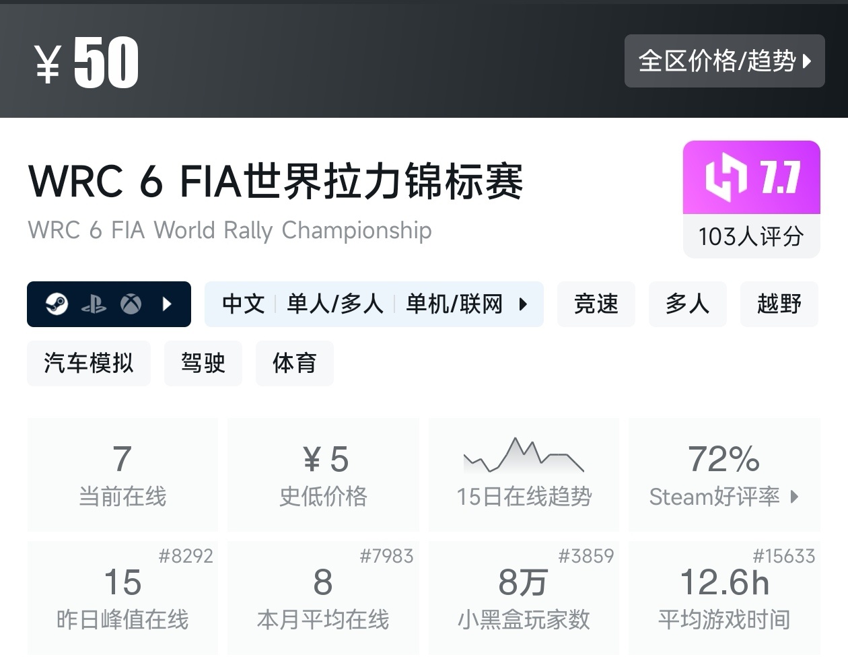Open the 7.7 Heybox score badge
This screenshot has height=667, width=848.
(x=752, y=177)
